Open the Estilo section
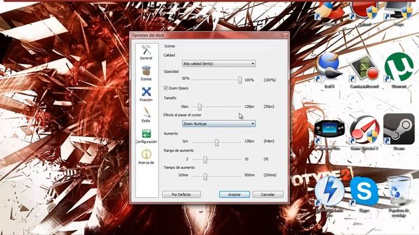 coord(146,115)
